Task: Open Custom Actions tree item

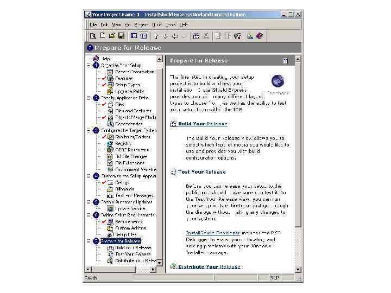Action: (130, 228)
